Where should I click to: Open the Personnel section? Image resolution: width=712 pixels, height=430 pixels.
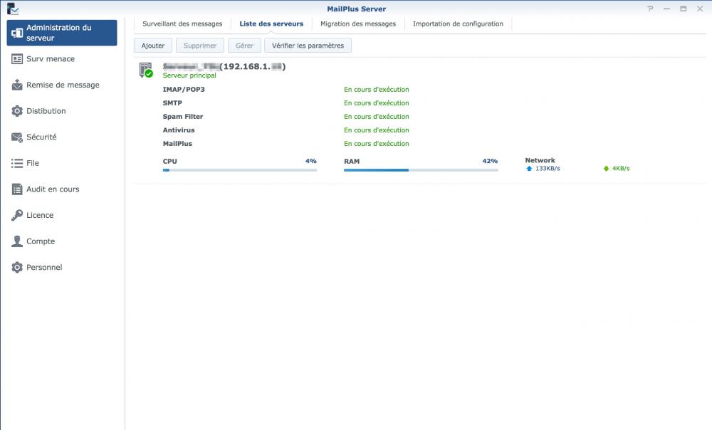[x=62, y=268]
